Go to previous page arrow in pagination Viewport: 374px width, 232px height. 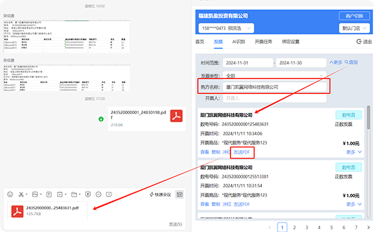point(270,228)
